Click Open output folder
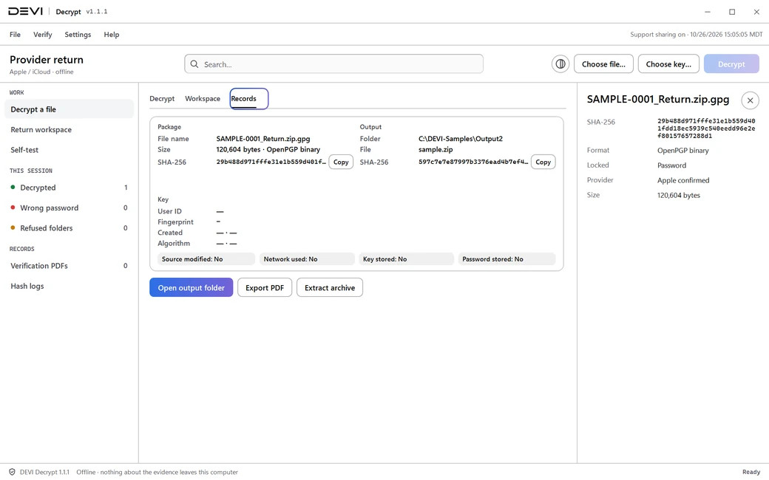This screenshot has width=769, height=480. [192, 287]
